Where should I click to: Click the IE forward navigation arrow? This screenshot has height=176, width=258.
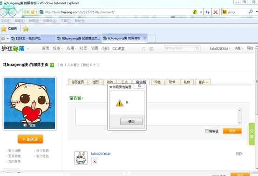[x=12, y=12]
